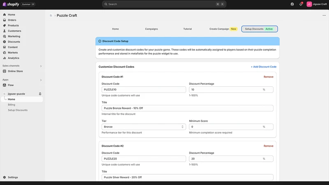This screenshot has width=329, height=185.
Task: Open Setup Discounts in the sidebar
Action: click(18, 110)
